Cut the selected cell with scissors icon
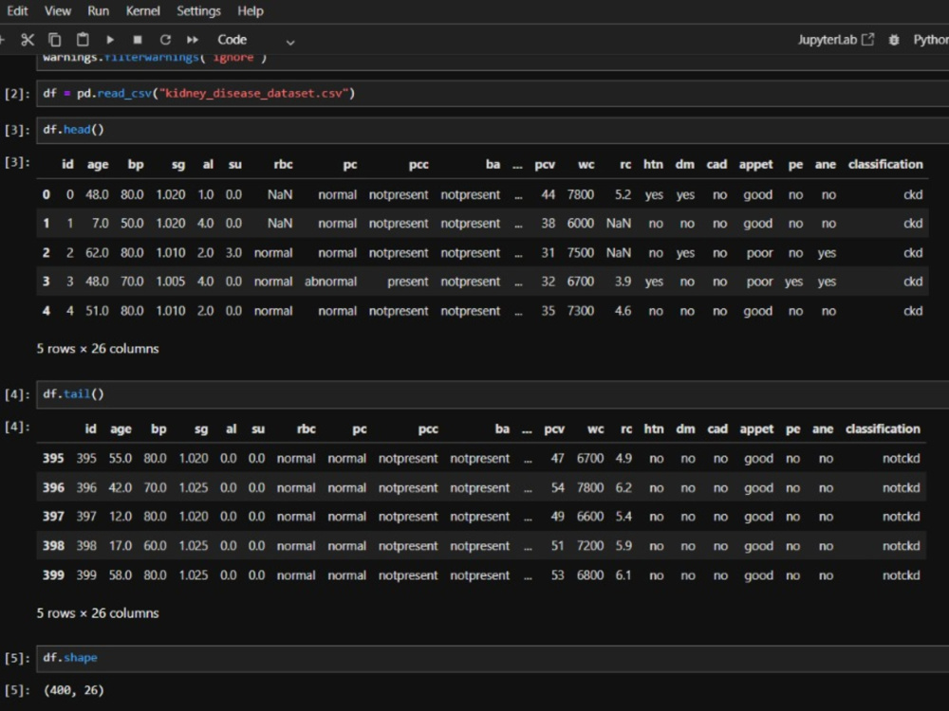The image size is (949, 711). click(28, 40)
